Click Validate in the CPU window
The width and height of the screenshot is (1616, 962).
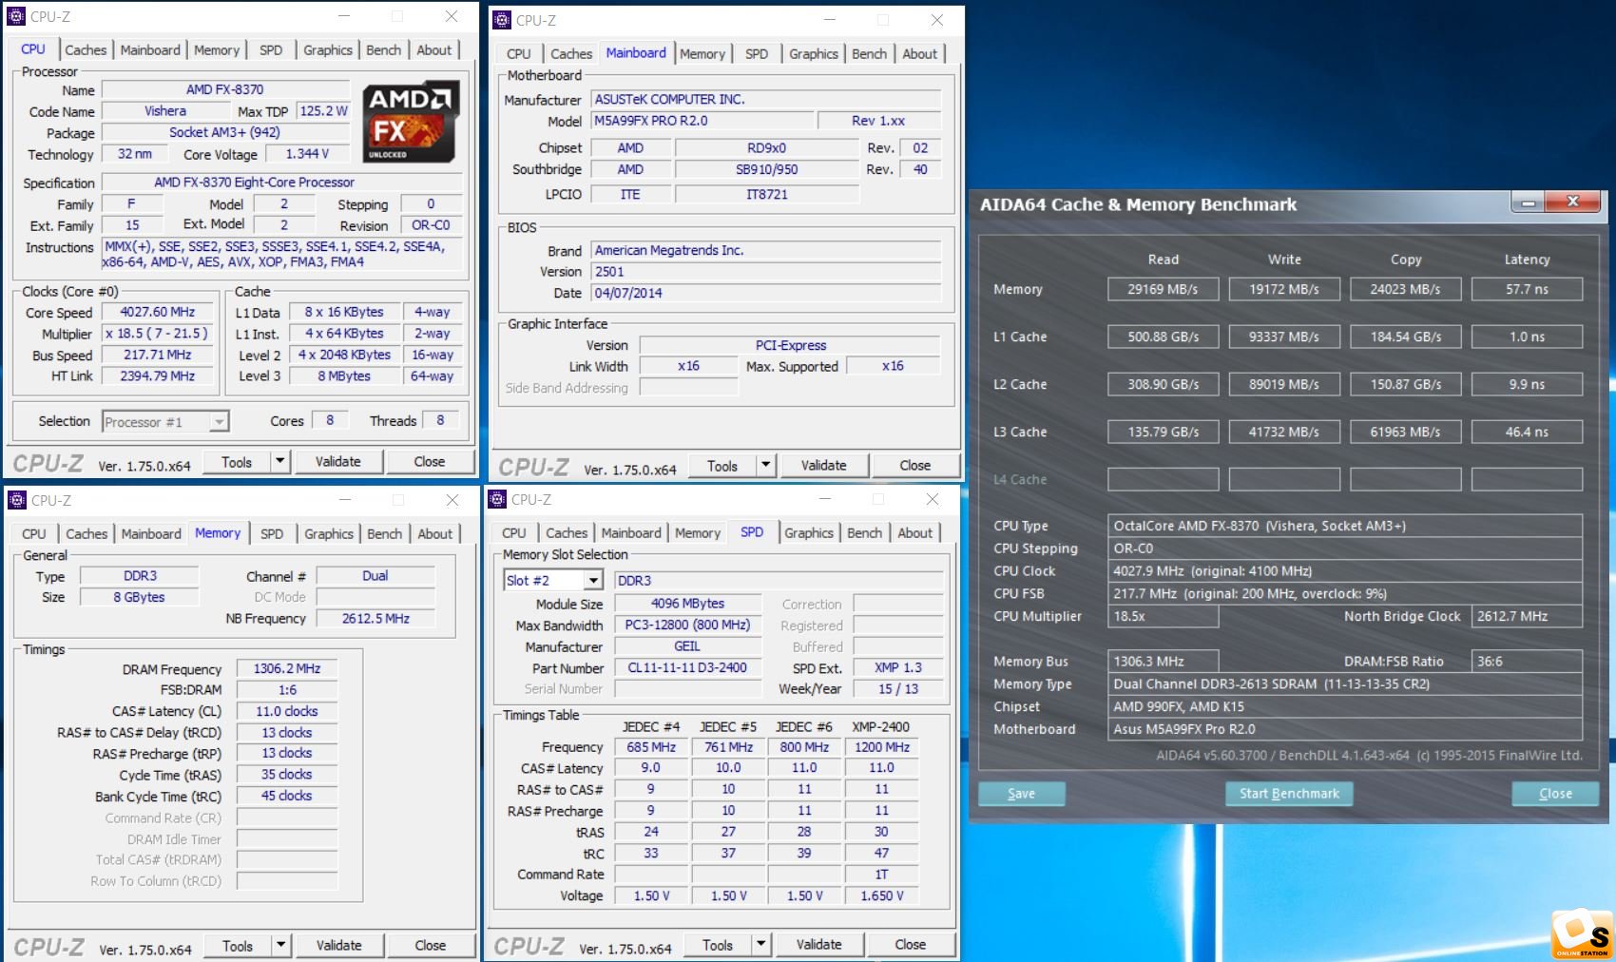(338, 461)
